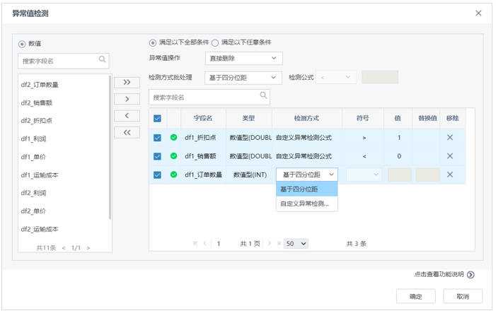Toggle the select-all checkbox in table header
This screenshot has height=313, width=496.
pos(157,119)
